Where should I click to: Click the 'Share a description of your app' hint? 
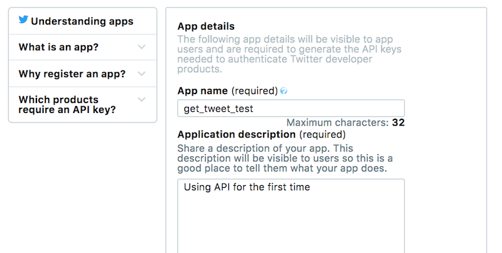pos(285,158)
